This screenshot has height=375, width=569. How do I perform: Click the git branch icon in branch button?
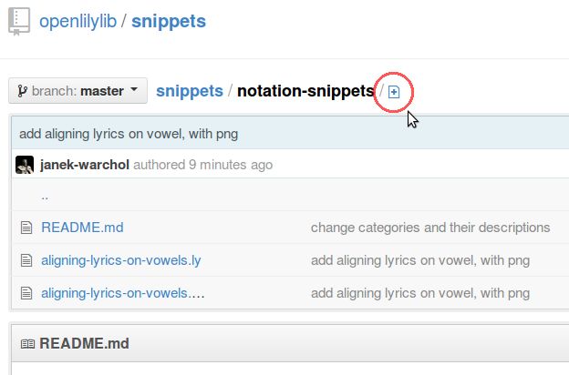pos(23,91)
